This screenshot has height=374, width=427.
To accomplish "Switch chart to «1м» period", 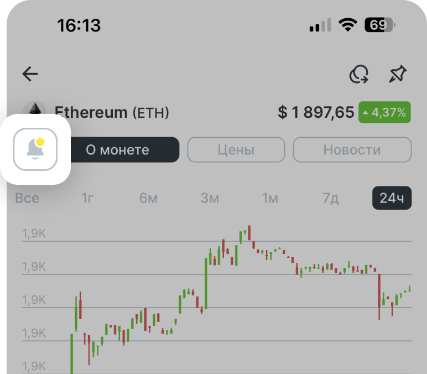I will pyautogui.click(x=270, y=198).
